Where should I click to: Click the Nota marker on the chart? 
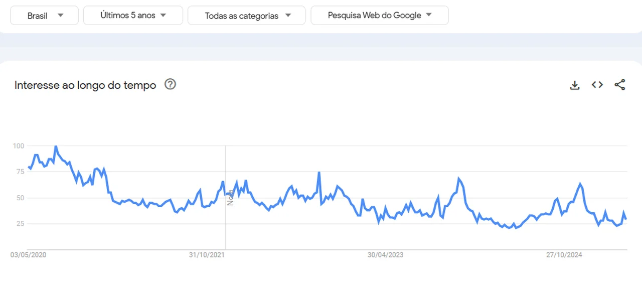click(231, 197)
